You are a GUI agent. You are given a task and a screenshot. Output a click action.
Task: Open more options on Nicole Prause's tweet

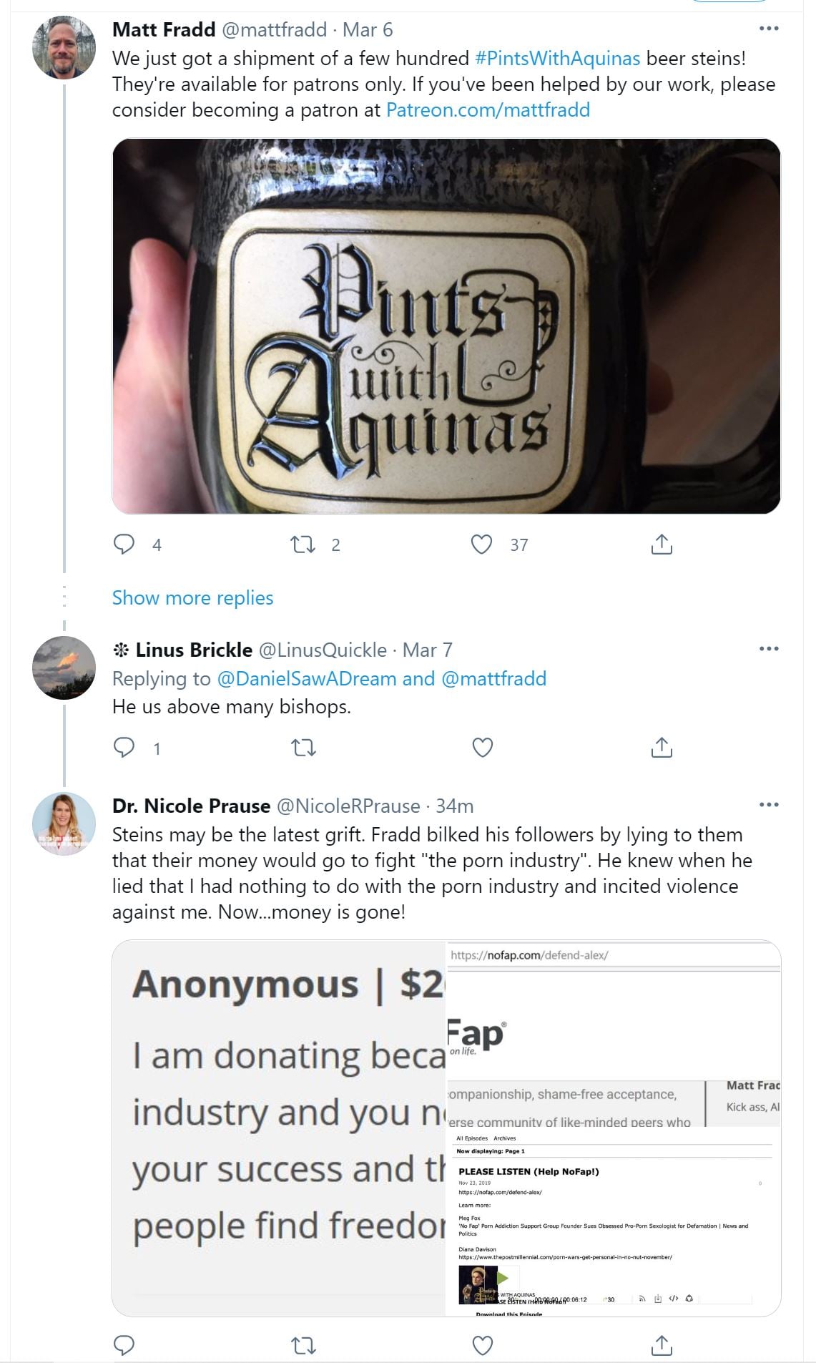point(768,805)
